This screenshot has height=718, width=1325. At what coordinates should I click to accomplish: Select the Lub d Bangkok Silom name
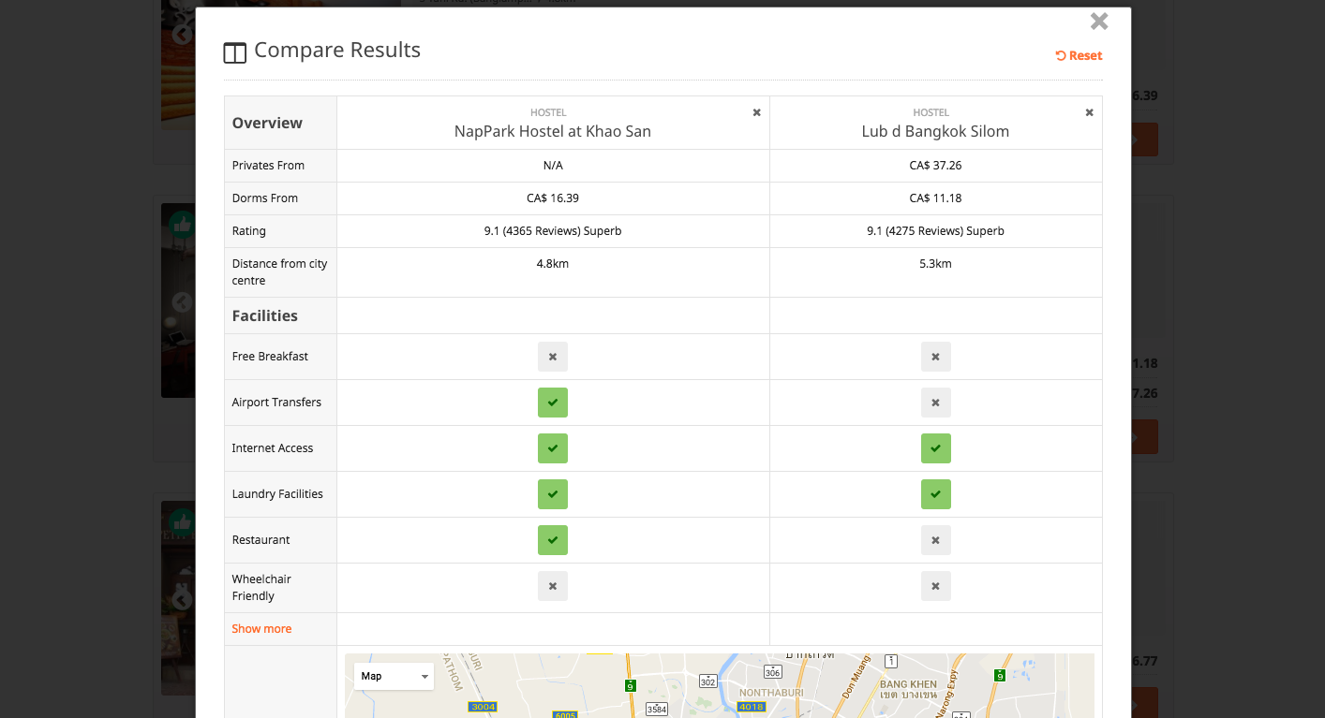(935, 131)
